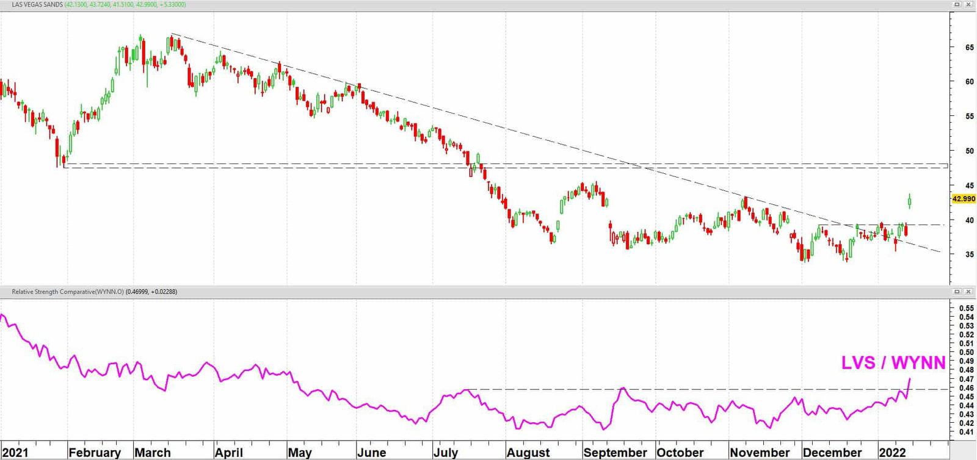Close the Las Vegas Sands price pane
Image resolution: width=977 pixels, height=460 pixels.
point(968,4)
